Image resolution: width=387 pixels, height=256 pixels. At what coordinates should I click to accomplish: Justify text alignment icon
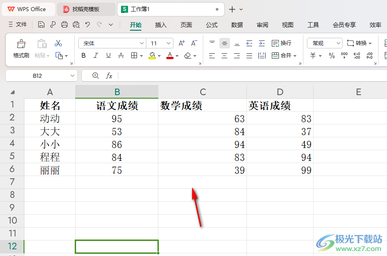[249, 56]
